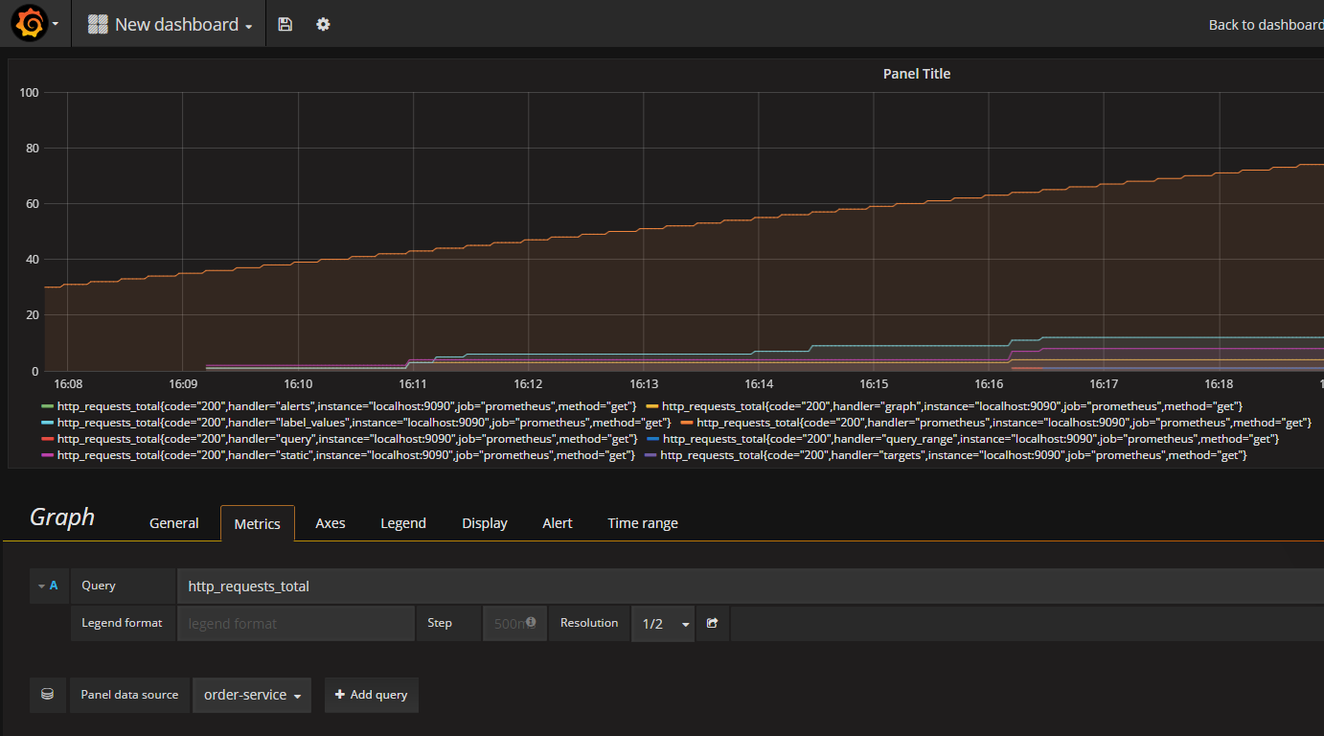
Task: Click the dashboard grid icon beside New dashboard
Action: (98, 25)
